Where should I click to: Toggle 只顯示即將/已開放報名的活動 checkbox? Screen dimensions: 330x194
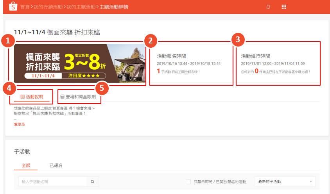pyautogui.click(x=188, y=182)
